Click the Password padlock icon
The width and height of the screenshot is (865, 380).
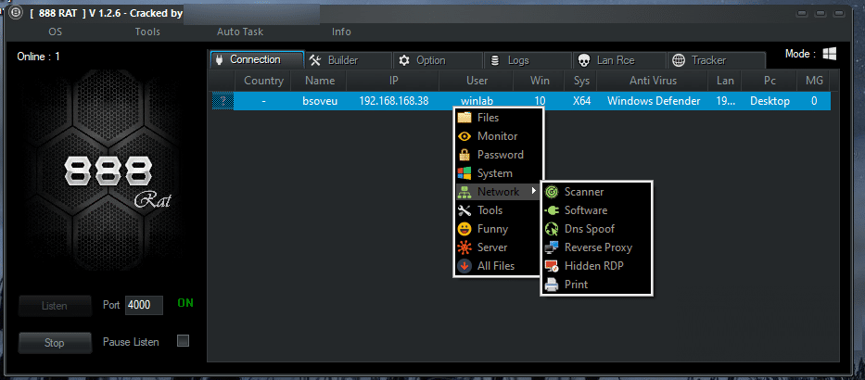click(x=464, y=155)
